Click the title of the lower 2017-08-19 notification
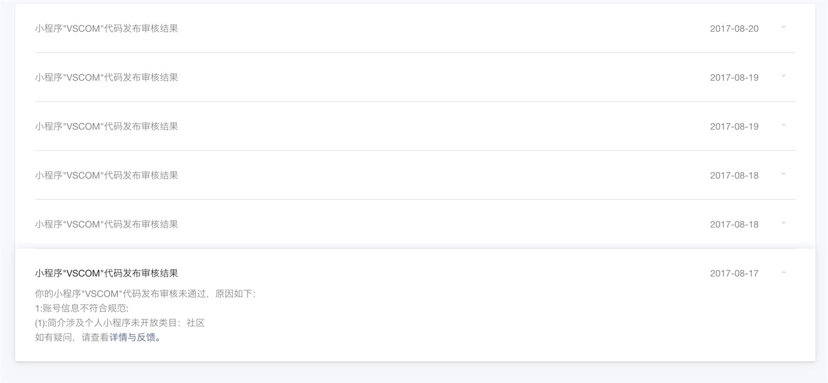 (107, 126)
